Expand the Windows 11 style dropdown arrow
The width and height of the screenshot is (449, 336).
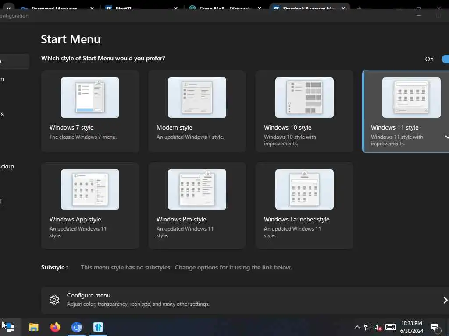coord(446,137)
